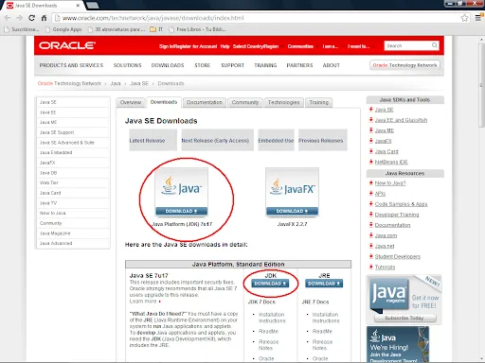The image size is (485, 363).
Task: Open the 30 abreviaturas bookmark
Action: [117, 29]
